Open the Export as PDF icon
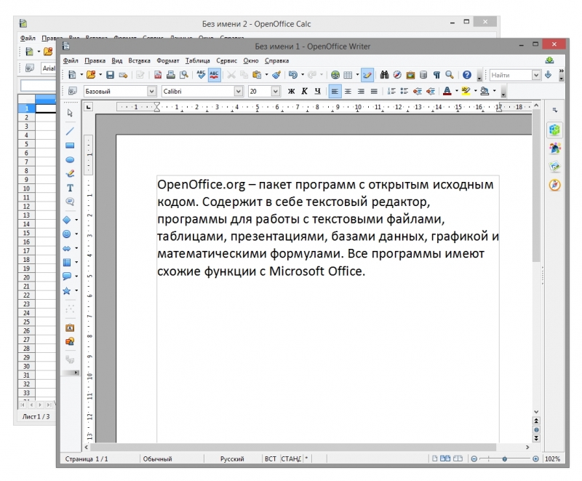582x481 pixels. pos(158,75)
